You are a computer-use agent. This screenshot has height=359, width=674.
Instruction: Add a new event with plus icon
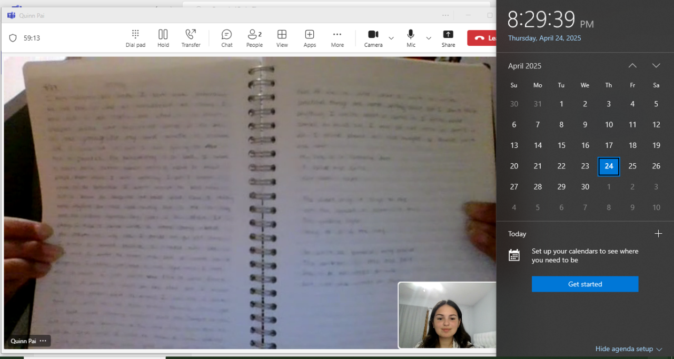click(x=658, y=234)
